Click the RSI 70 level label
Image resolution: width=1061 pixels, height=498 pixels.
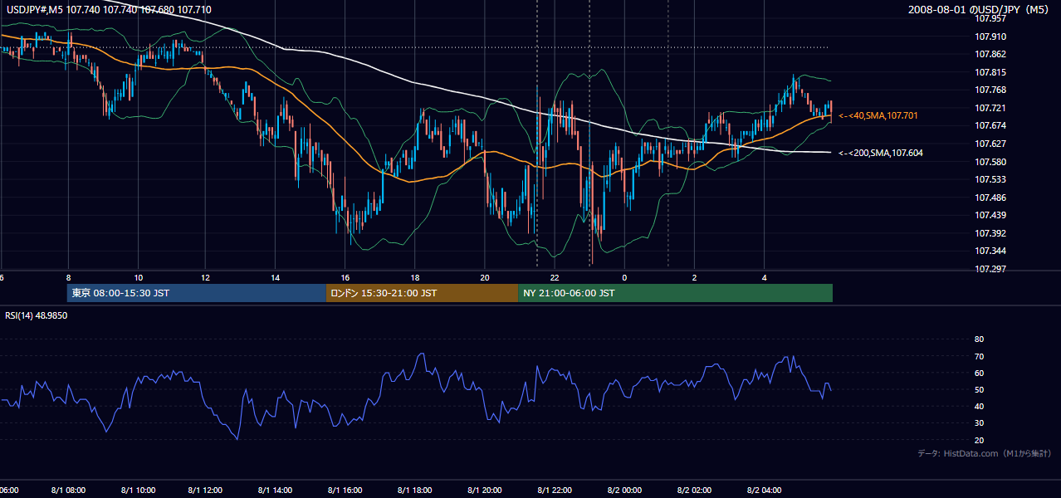click(979, 356)
